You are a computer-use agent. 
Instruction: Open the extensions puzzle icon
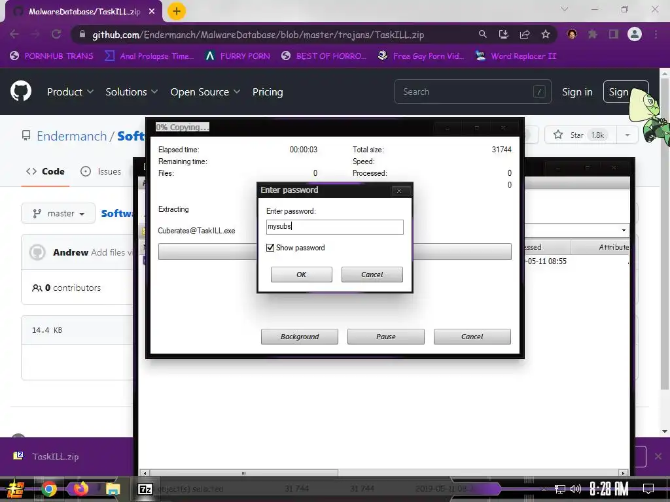click(x=592, y=34)
